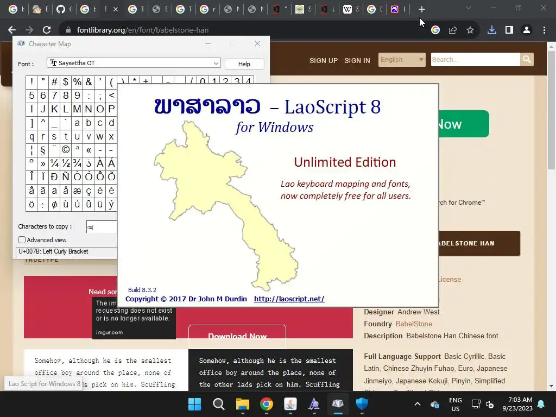This screenshot has width=556, height=417.
Task: Switch to the first Google tab
Action: (13, 9)
